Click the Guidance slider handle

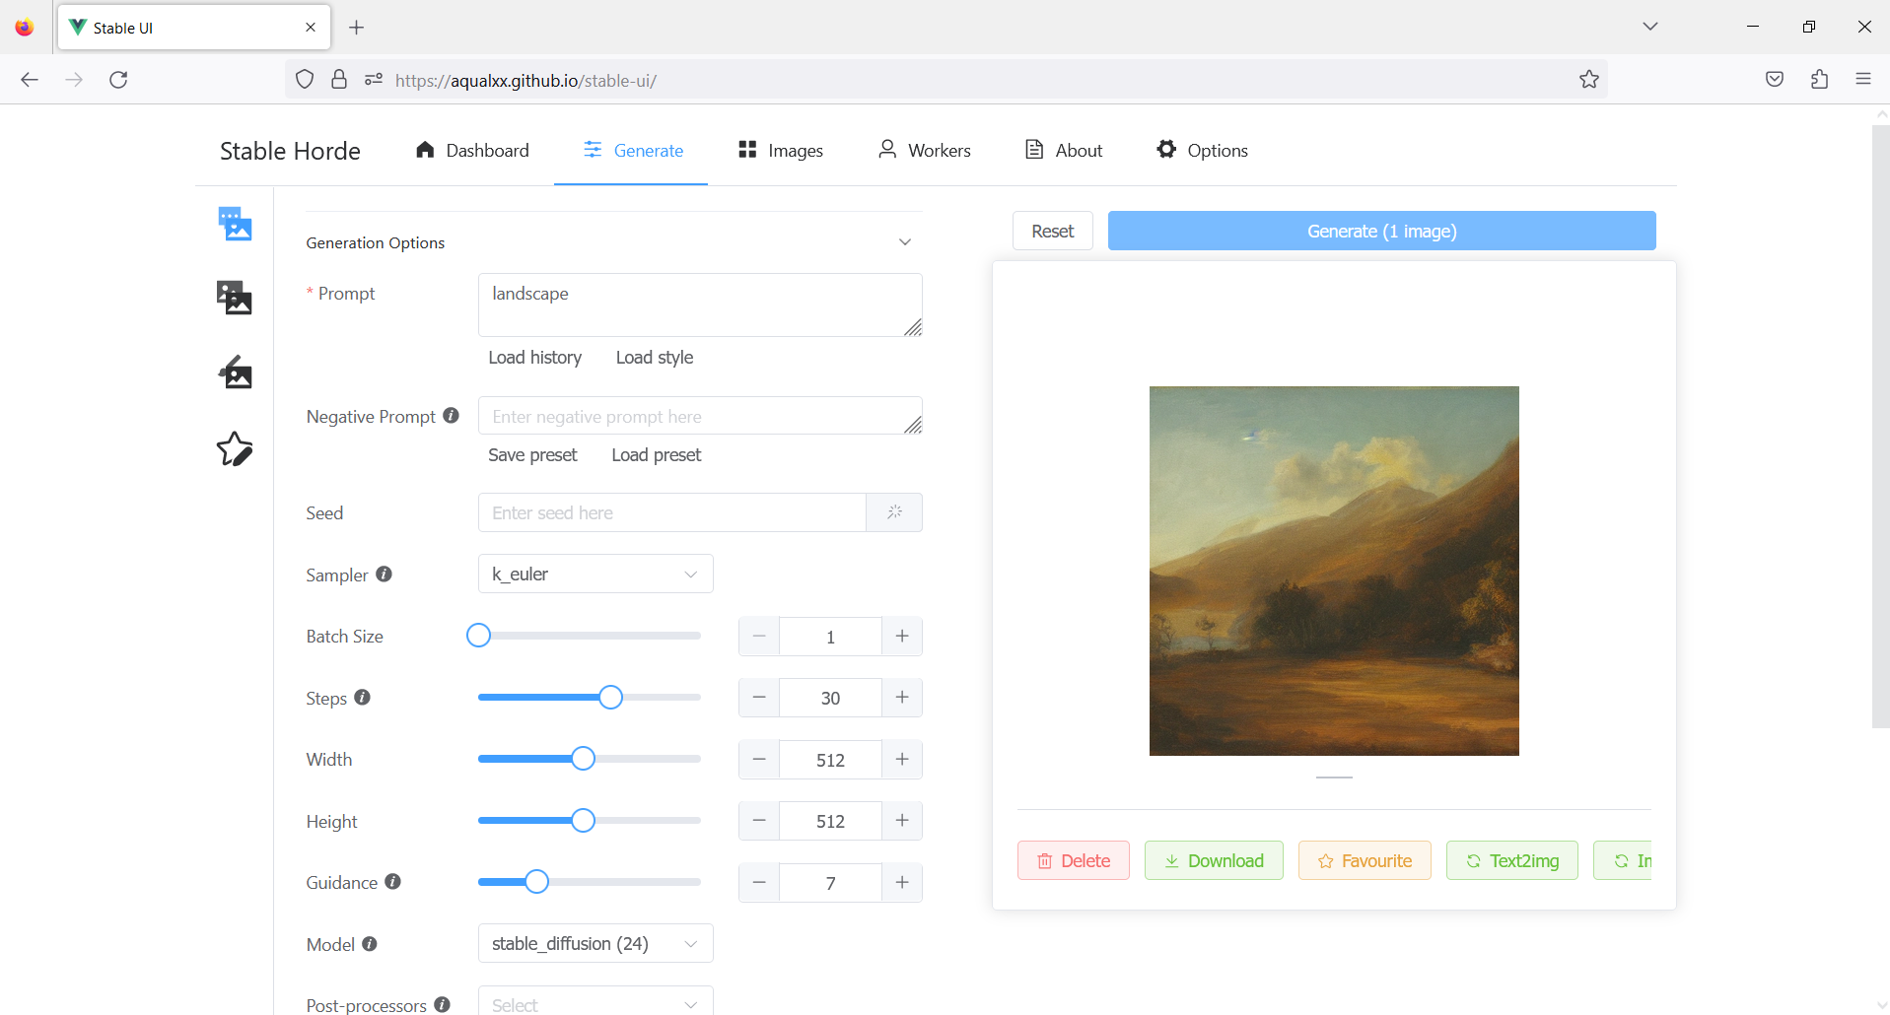(536, 881)
